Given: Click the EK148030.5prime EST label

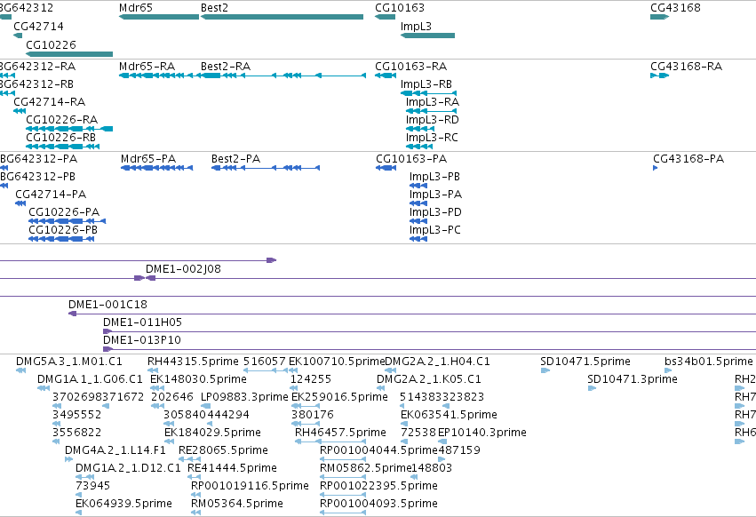Looking at the screenshot, I should click(x=198, y=379).
